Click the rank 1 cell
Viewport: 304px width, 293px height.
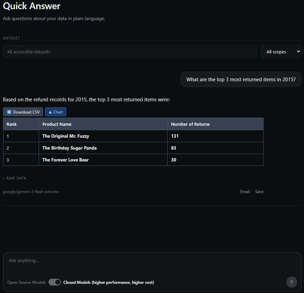click(21, 136)
